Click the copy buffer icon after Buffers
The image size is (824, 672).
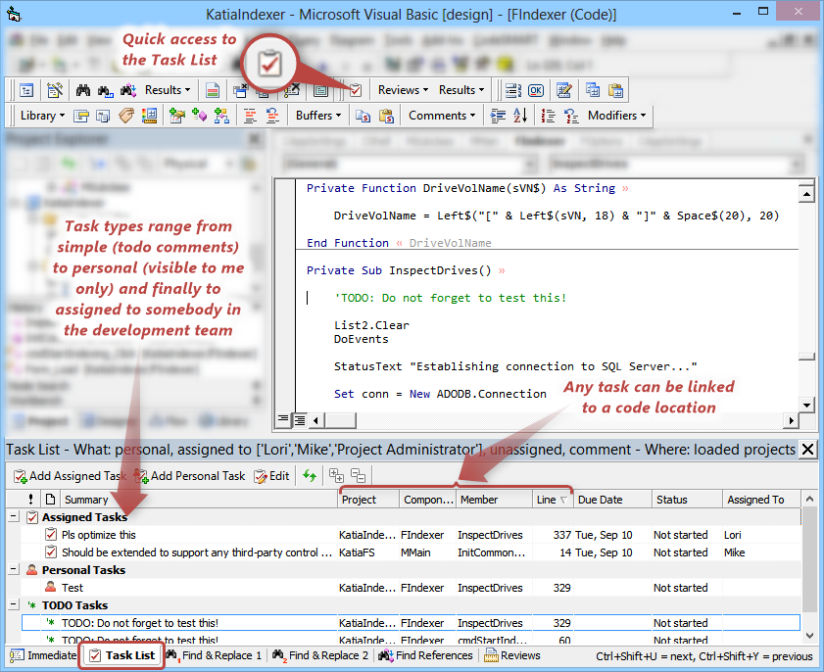tap(363, 116)
